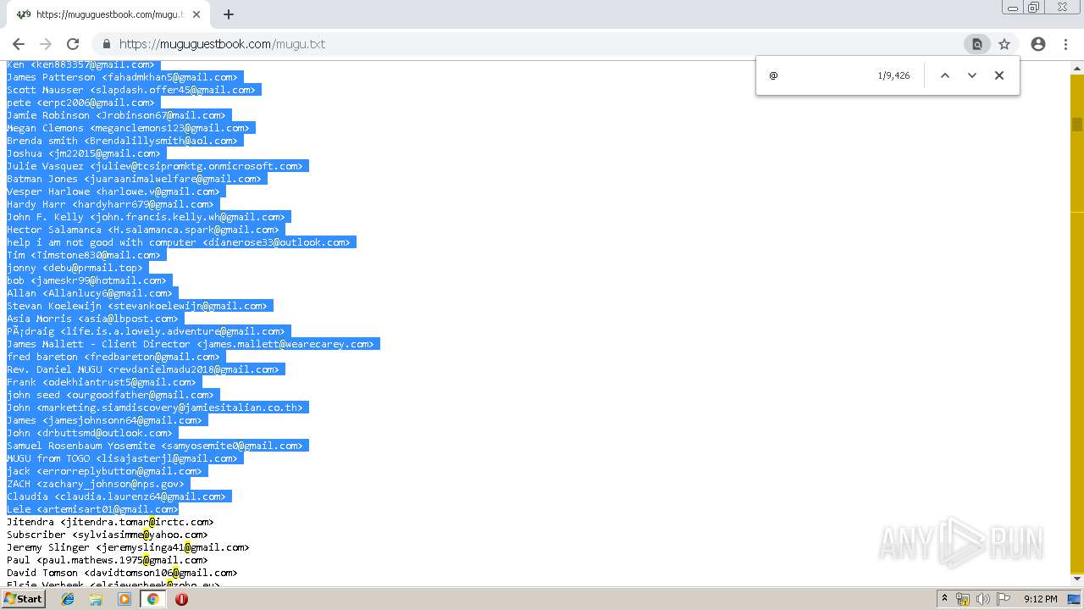Click the page scrollbar thumb
The width and height of the screenshot is (1084, 610).
click(1077, 125)
